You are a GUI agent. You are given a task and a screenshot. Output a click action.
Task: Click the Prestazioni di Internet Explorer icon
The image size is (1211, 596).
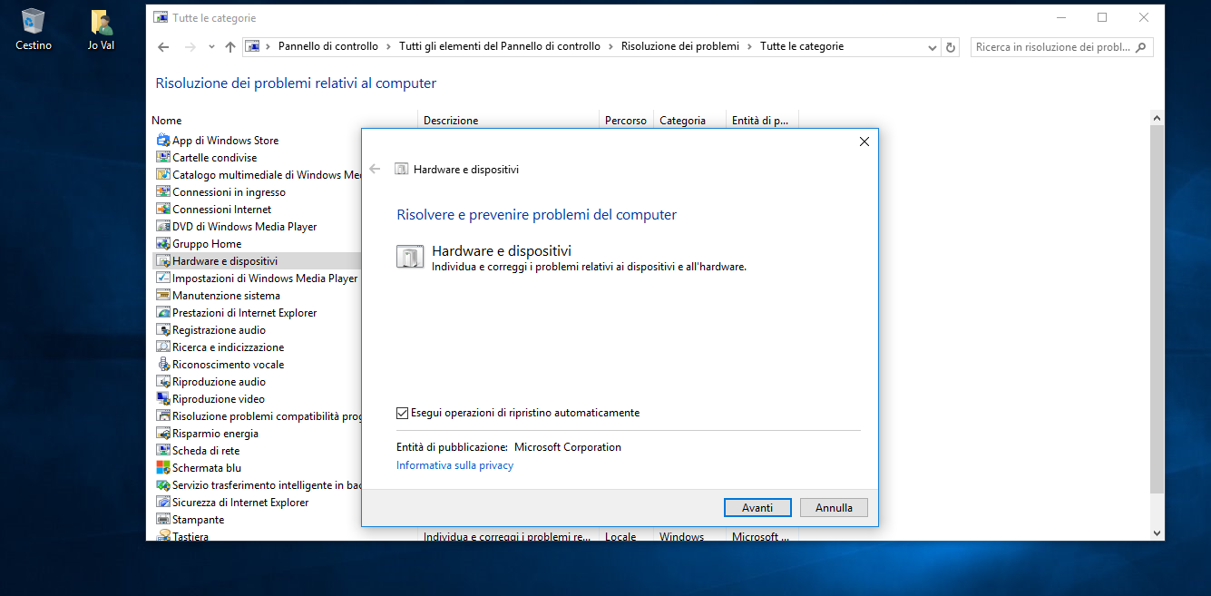click(x=163, y=313)
